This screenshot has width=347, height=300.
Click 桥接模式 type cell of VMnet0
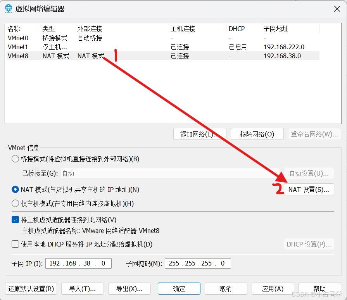pyautogui.click(x=55, y=38)
